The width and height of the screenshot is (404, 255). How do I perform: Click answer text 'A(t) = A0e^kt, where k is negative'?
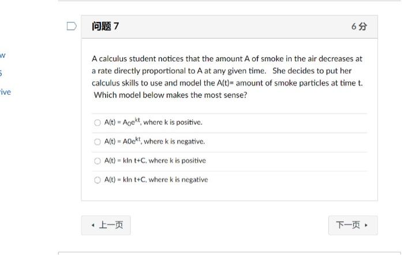click(155, 142)
